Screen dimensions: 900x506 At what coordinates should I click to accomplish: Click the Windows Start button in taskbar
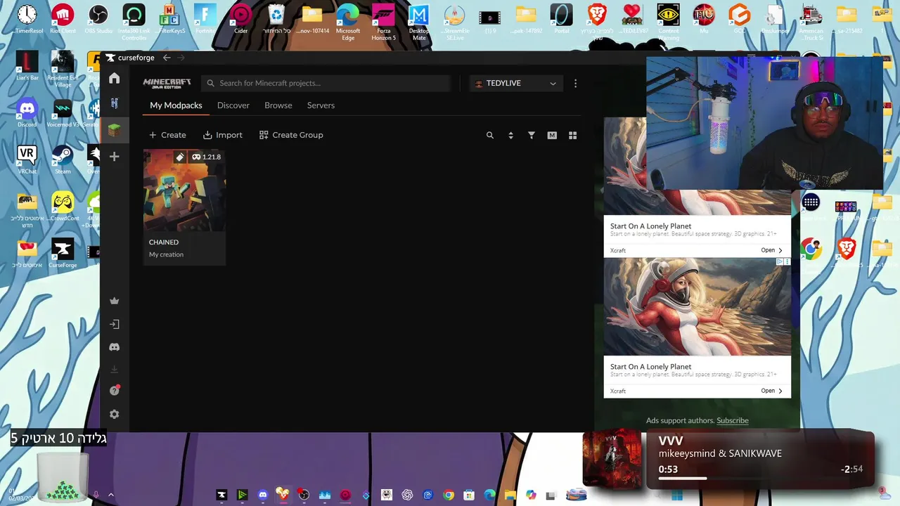coord(677,495)
